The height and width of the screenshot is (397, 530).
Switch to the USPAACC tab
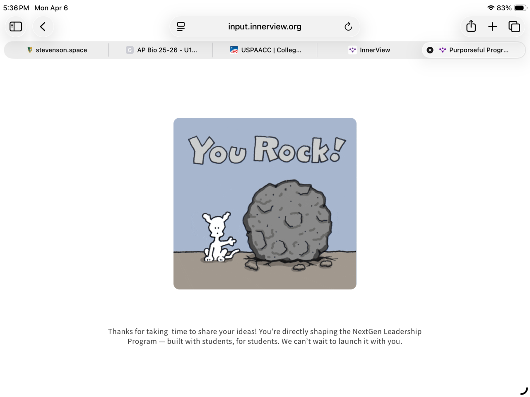tap(265, 50)
